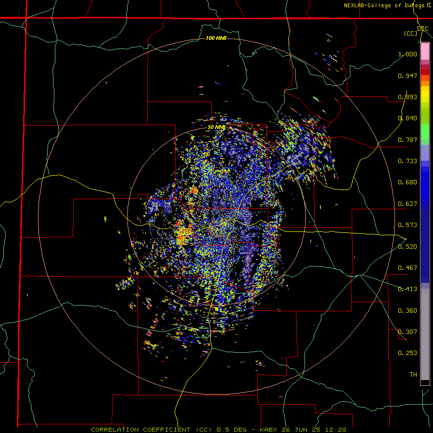Select the 0.947 legend value
This screenshot has height=433, width=433.
click(408, 76)
